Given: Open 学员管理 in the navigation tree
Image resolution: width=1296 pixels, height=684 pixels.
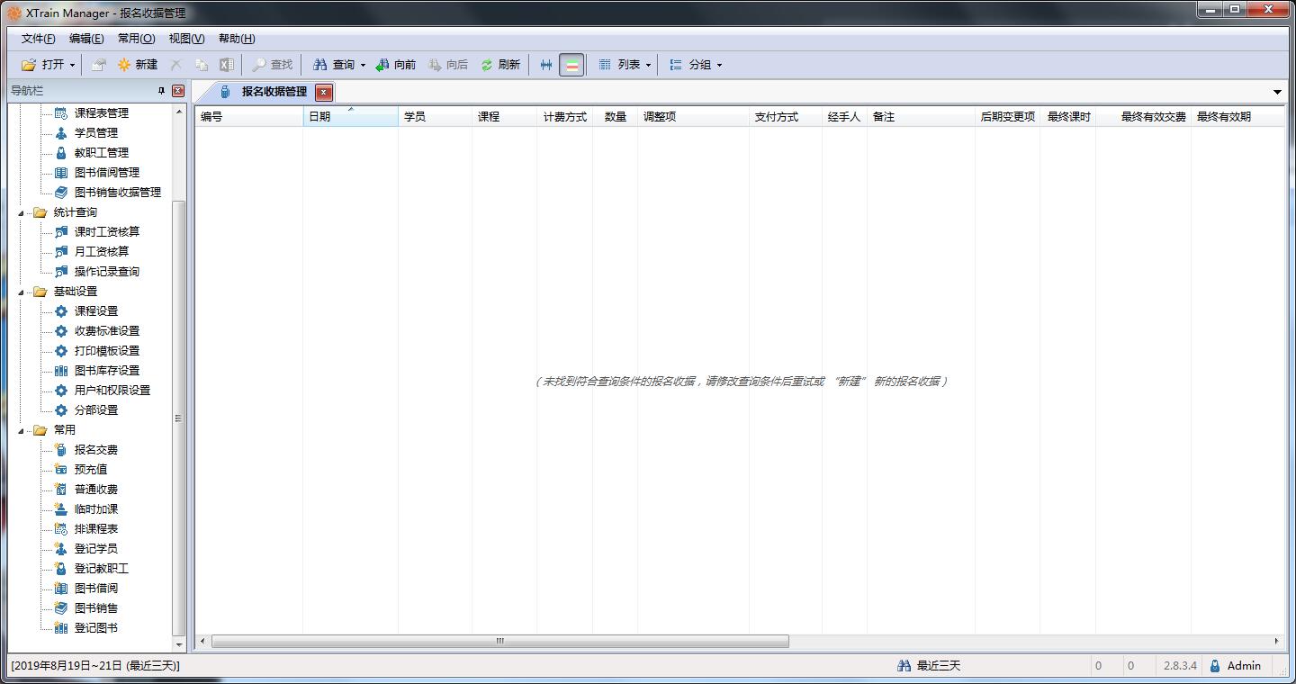Looking at the screenshot, I should click(x=95, y=133).
